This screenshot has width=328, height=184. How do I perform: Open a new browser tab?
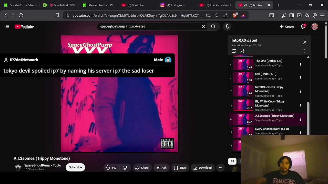coord(279,5)
